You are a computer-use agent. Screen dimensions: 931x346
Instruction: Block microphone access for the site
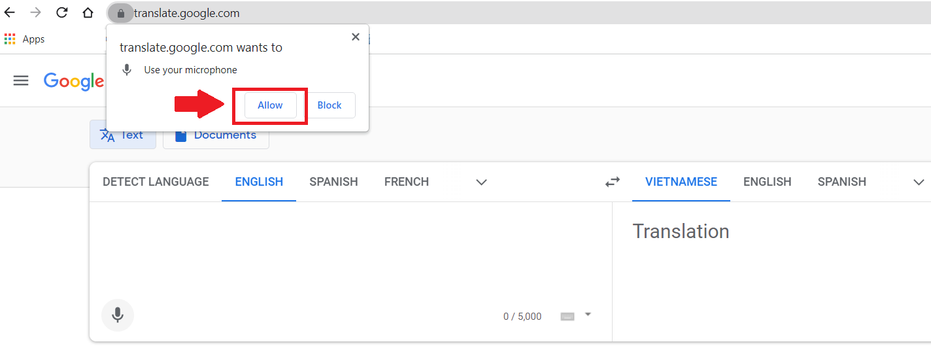coord(330,105)
